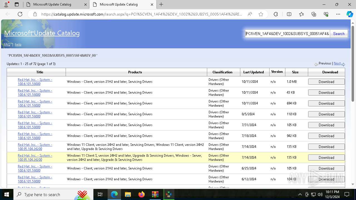Open WinRAR from the taskbar
Screen dimensions: 356x200
click(x=155, y=194)
